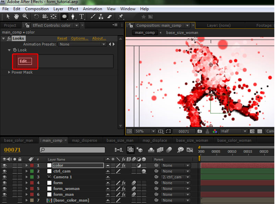Screen dimensions: 275x204
Task: Open the Effect menu
Action: pos(73,9)
